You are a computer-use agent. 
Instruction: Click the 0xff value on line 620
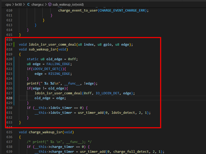click(72, 59)
